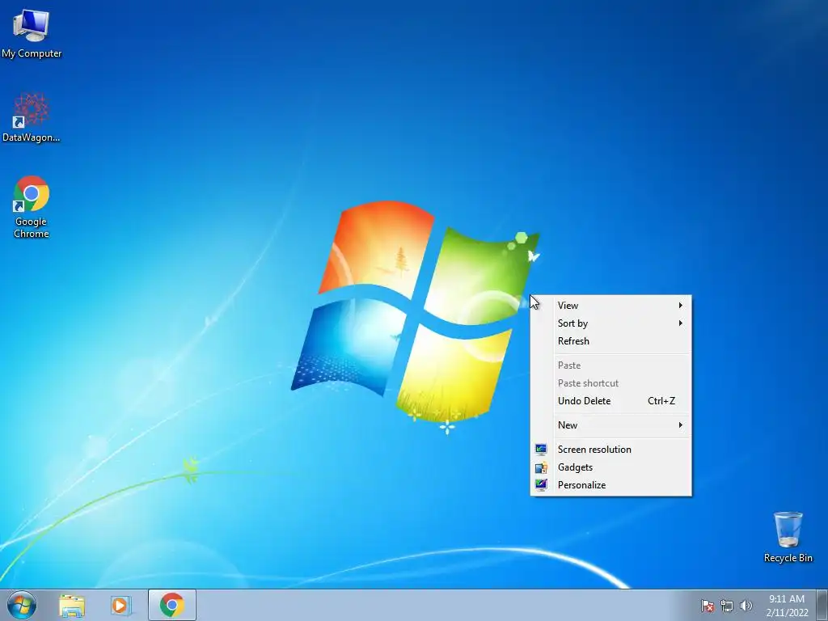Open Screen resolution from context menu
828x621 pixels.
[611, 450]
